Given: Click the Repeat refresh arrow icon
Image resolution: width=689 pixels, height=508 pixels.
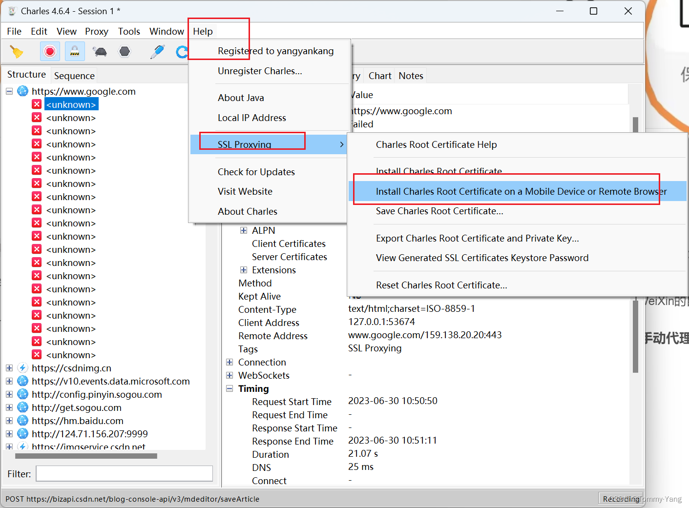Looking at the screenshot, I should point(182,51).
